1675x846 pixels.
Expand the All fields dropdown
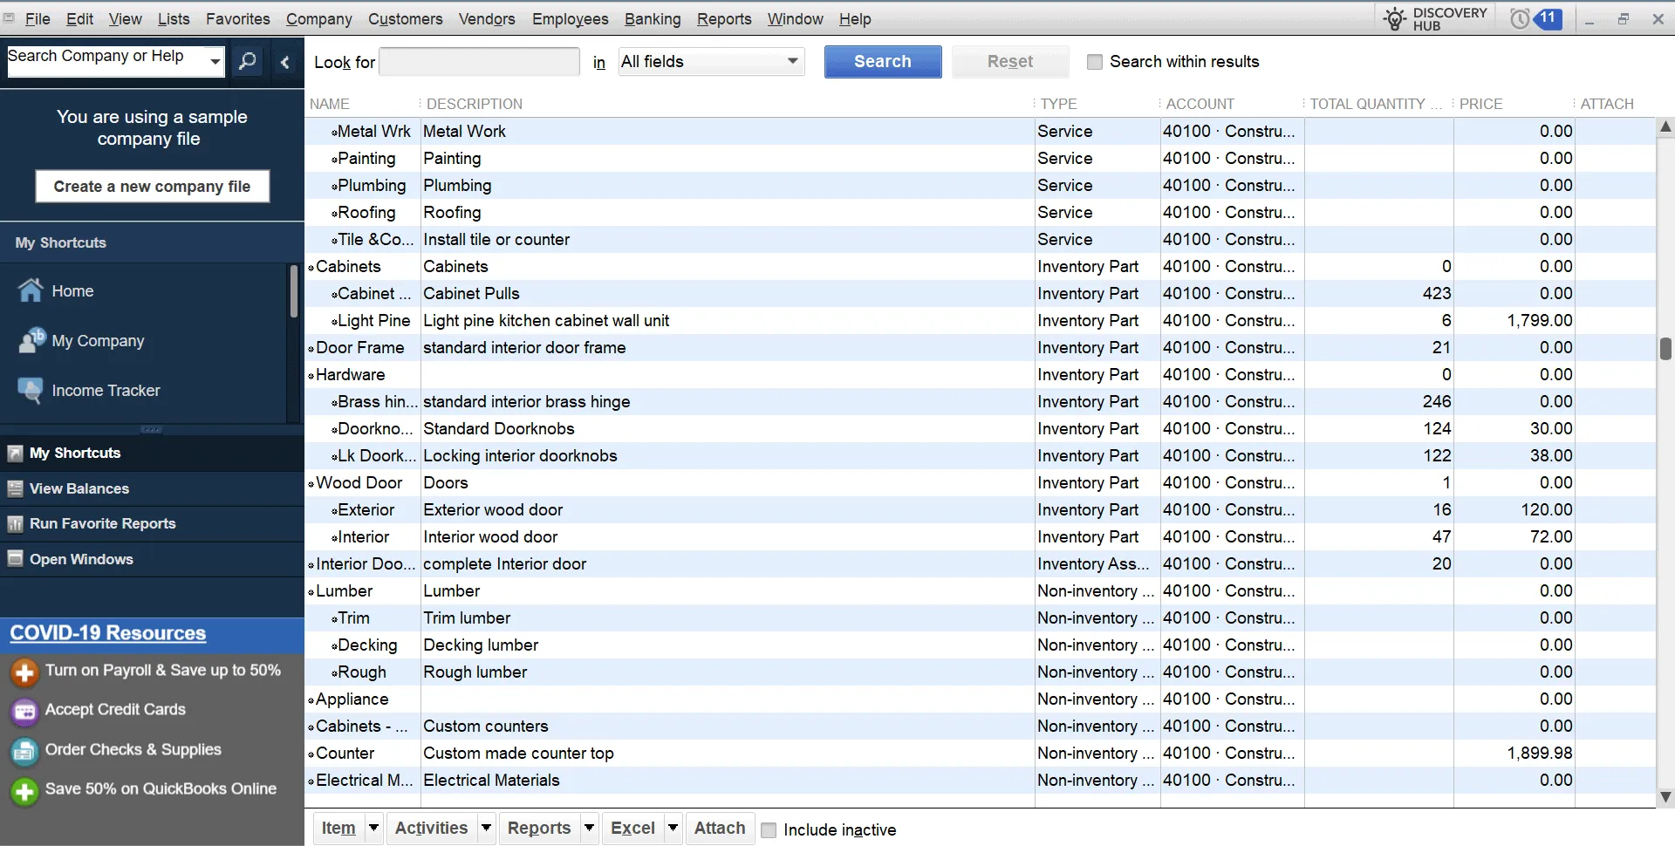pos(792,61)
